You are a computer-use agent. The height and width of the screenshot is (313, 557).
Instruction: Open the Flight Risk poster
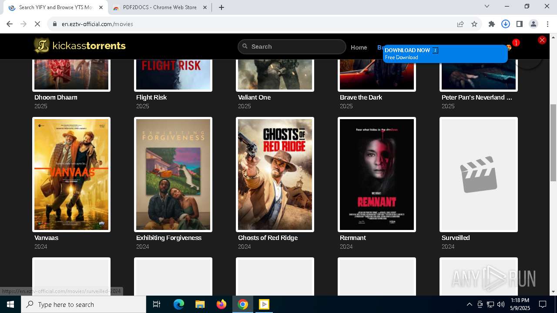click(173, 75)
